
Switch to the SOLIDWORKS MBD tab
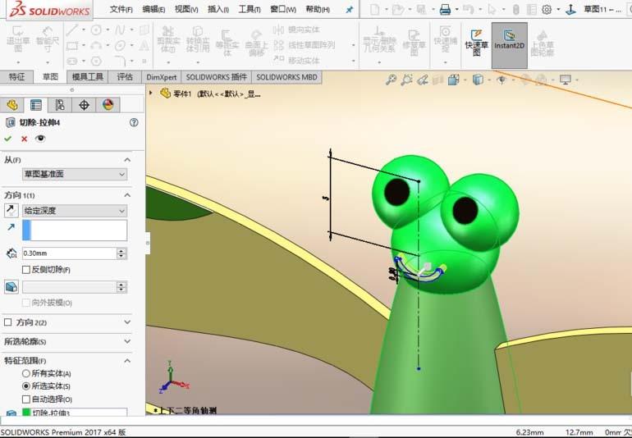[286, 77]
